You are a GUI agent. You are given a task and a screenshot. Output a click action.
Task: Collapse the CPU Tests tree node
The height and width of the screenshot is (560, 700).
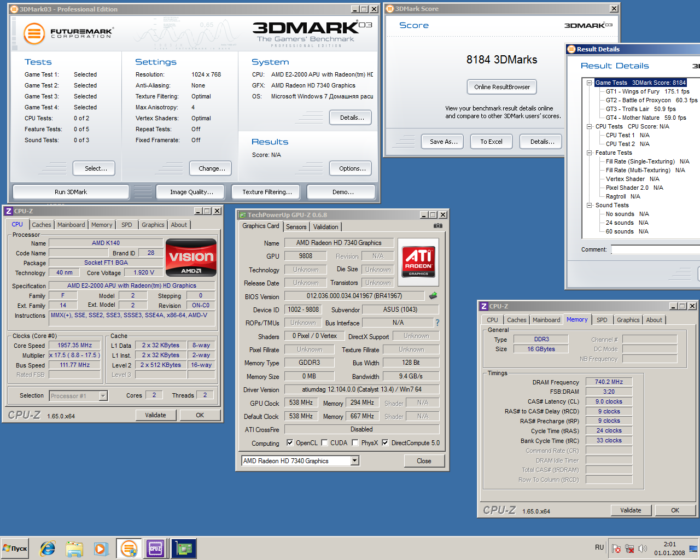click(590, 127)
